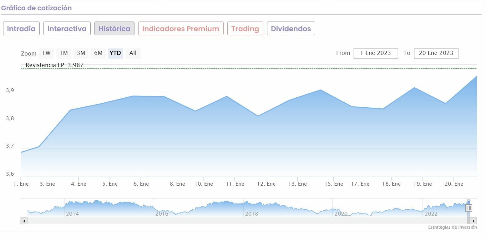Show the Dividendos chart
486x239 pixels.
pyautogui.click(x=291, y=29)
